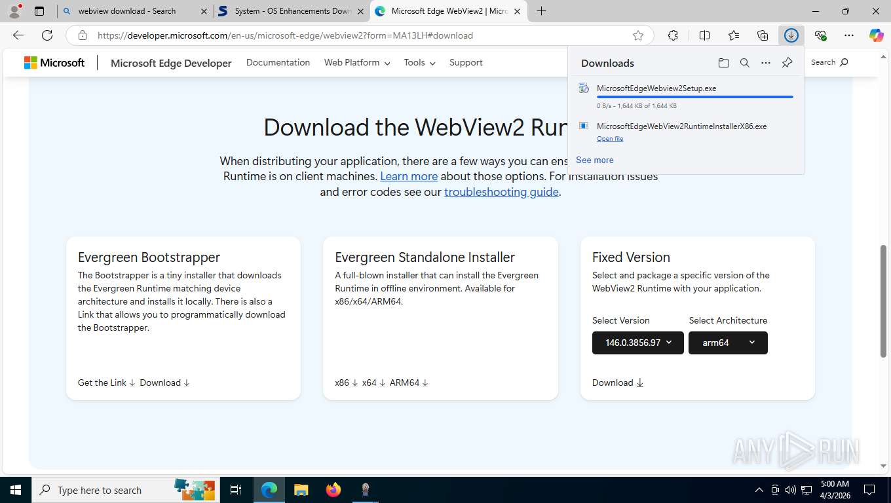Open Collections icon in toolbar
This screenshot has height=503, width=891.
(x=763, y=35)
